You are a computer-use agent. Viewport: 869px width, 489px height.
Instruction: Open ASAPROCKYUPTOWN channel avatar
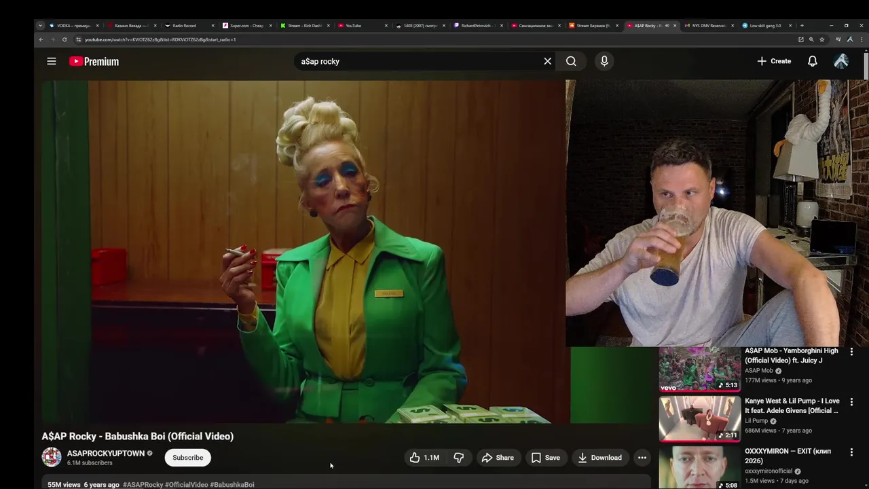(x=52, y=457)
